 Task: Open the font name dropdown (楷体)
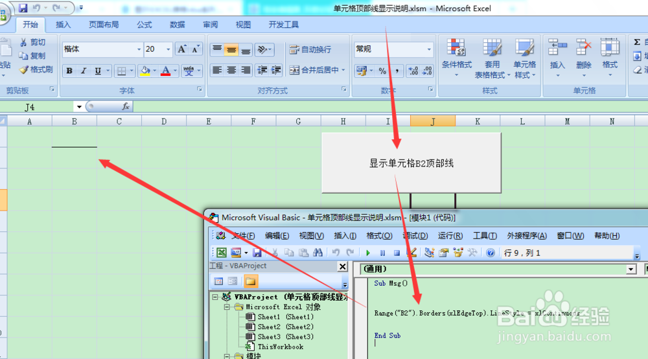pos(139,49)
